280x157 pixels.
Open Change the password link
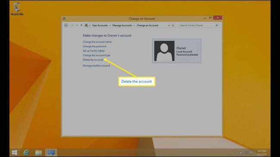pos(94,46)
